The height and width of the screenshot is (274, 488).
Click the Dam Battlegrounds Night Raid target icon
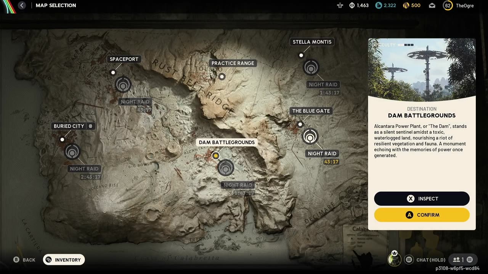tap(226, 167)
